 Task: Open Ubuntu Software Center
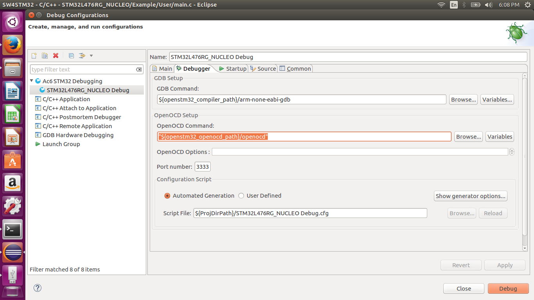point(13,161)
